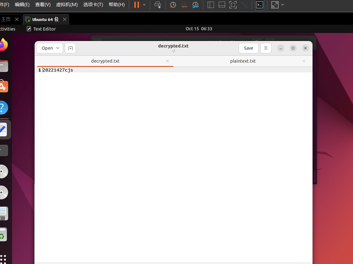Open the 虚拟机(M) menu

click(x=67, y=5)
